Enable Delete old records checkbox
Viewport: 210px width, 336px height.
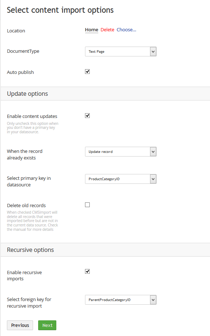pos(87,205)
